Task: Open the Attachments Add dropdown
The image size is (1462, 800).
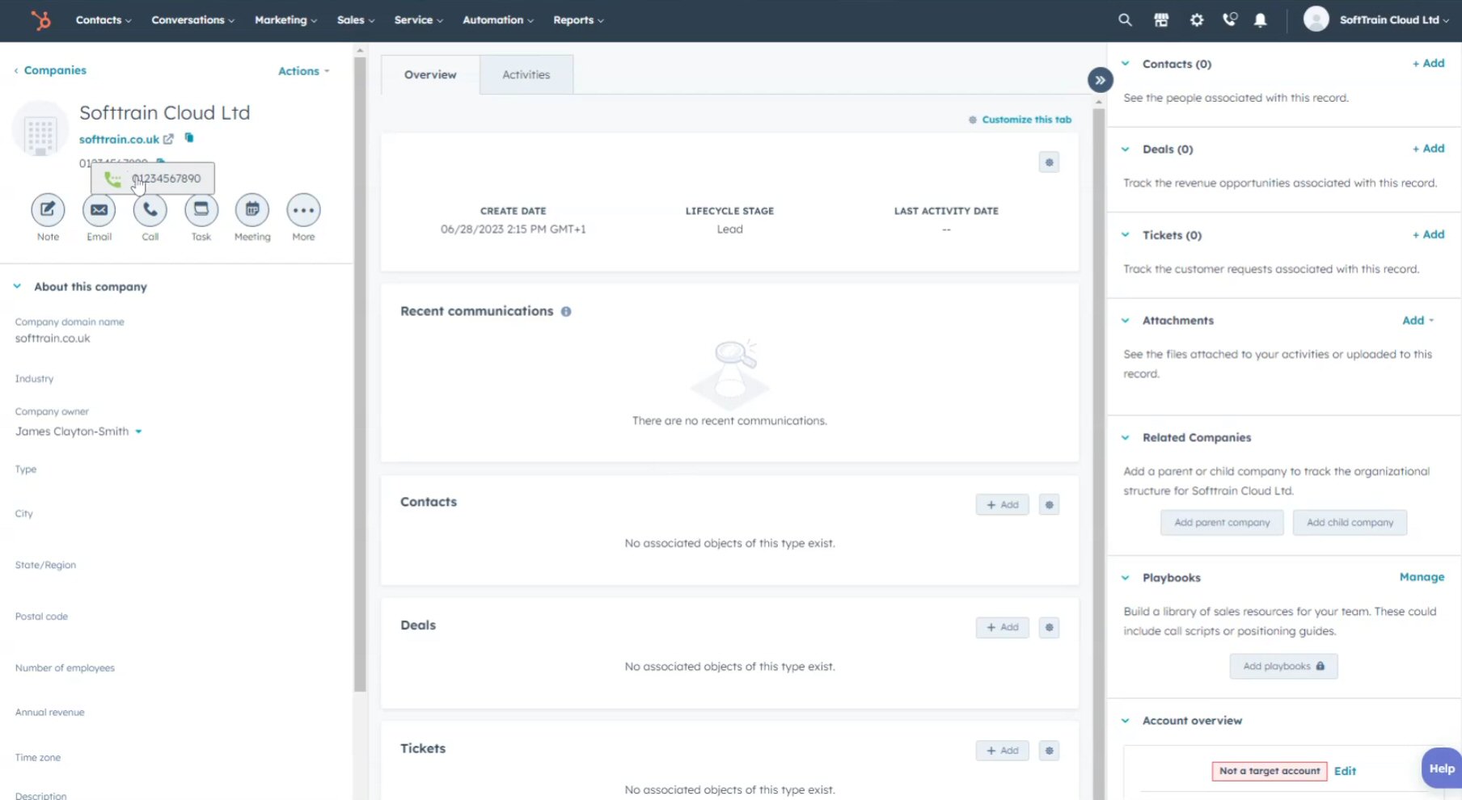Action: click(1418, 320)
